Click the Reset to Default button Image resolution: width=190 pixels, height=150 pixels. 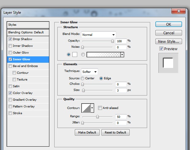click(x=116, y=132)
